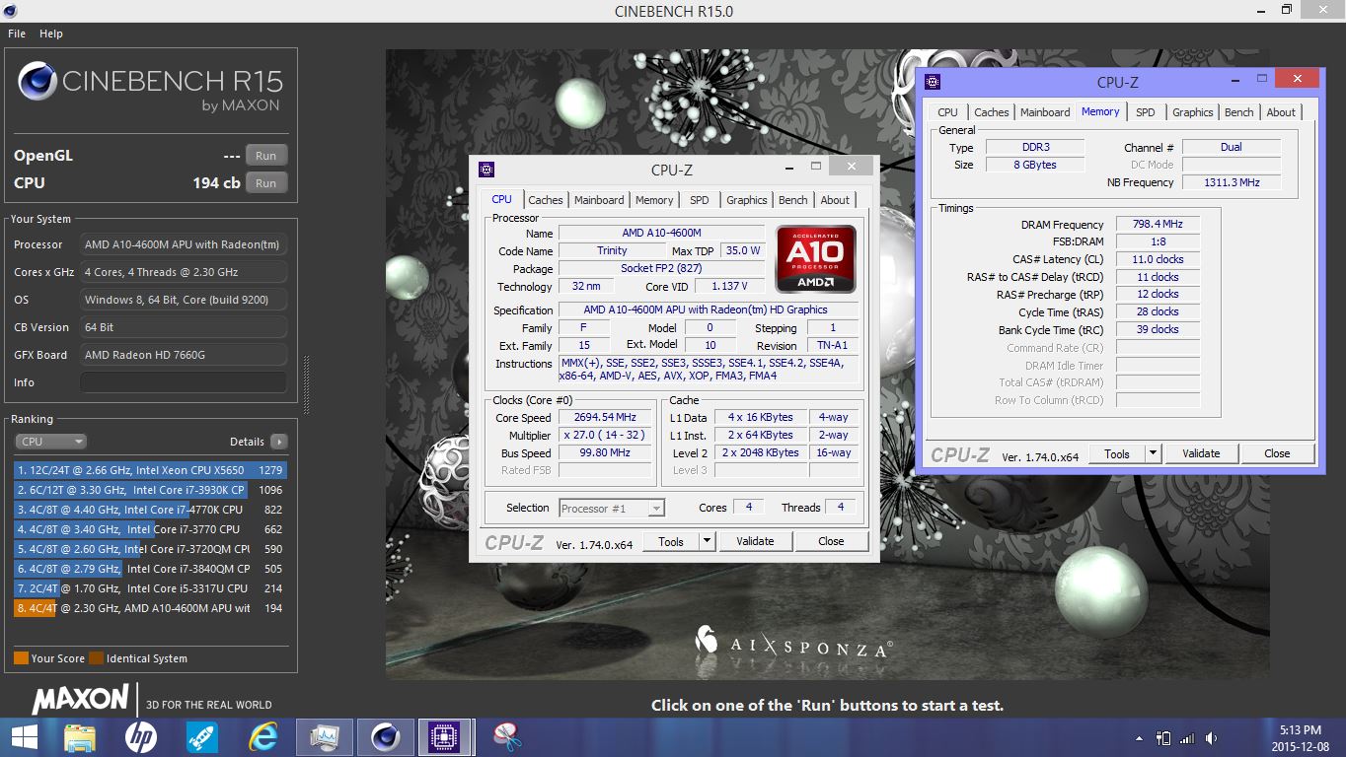Open About tab in Memory window
Screen dimensions: 1346x757
[x=1281, y=112]
